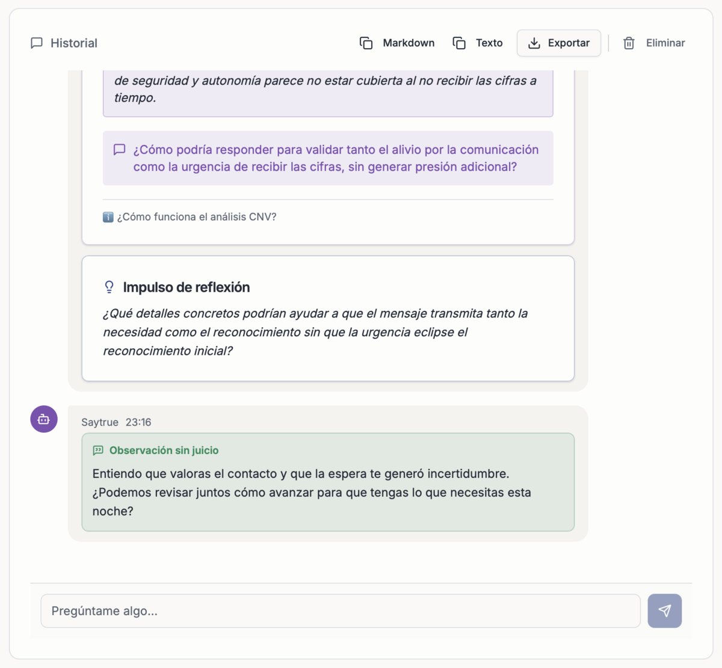Click the 'Impulso de reflexión' title
Screen dimensions: 722x668
(187, 287)
